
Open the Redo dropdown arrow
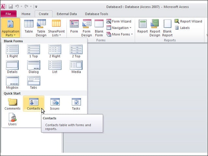pos(31,6)
